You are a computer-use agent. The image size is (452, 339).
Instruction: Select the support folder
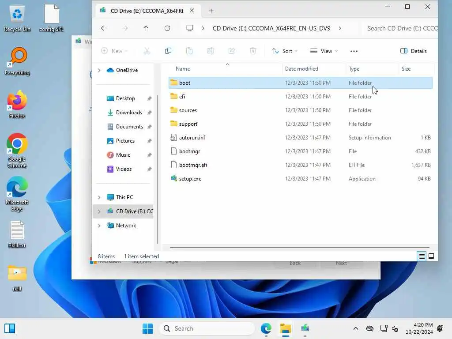pyautogui.click(x=300, y=124)
